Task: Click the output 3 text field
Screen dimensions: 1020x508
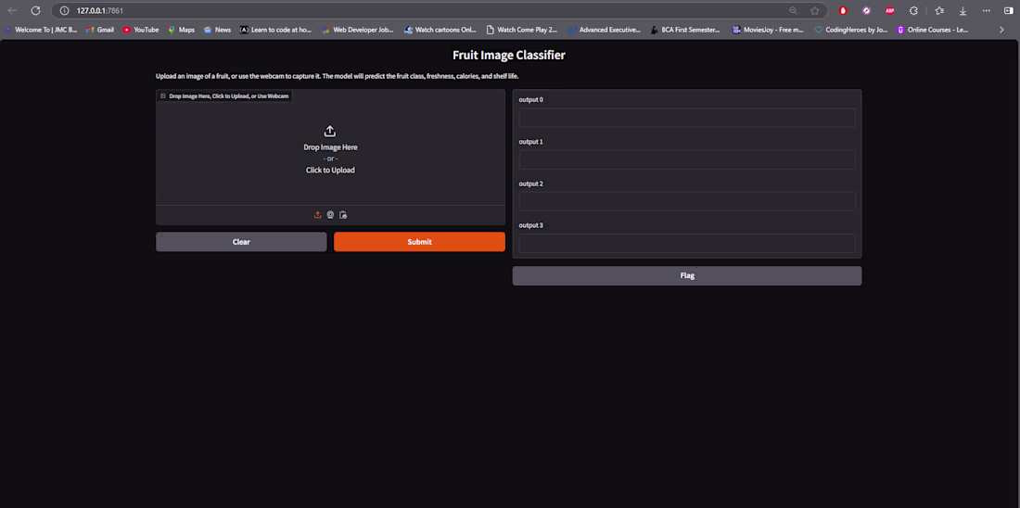Action: point(687,243)
